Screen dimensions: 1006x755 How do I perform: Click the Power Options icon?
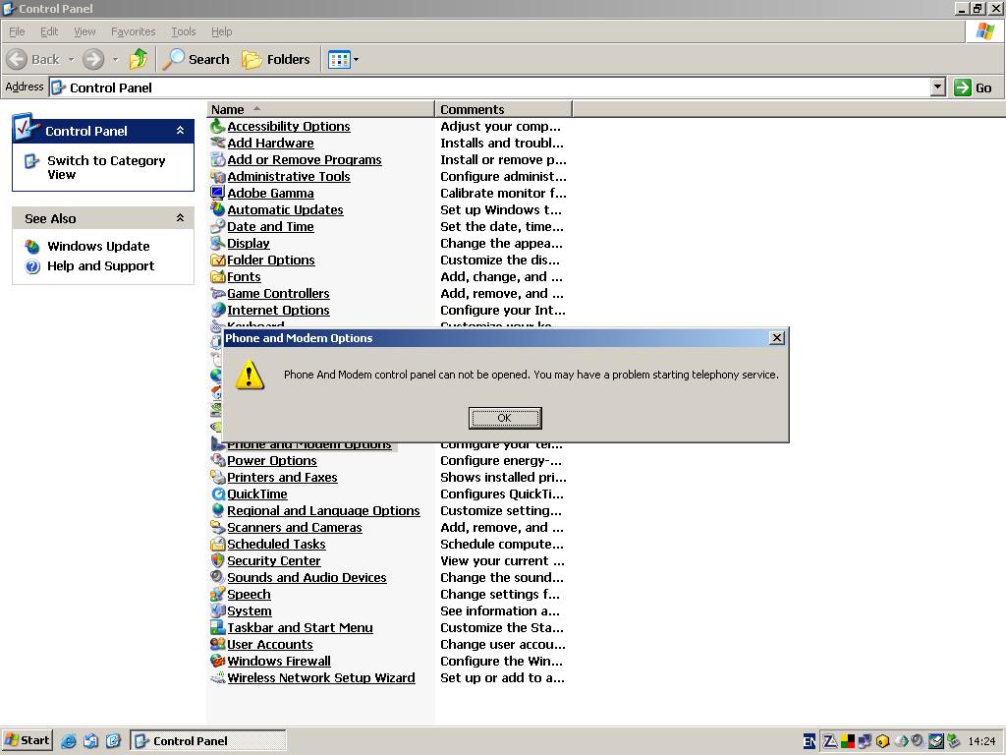[x=218, y=460]
